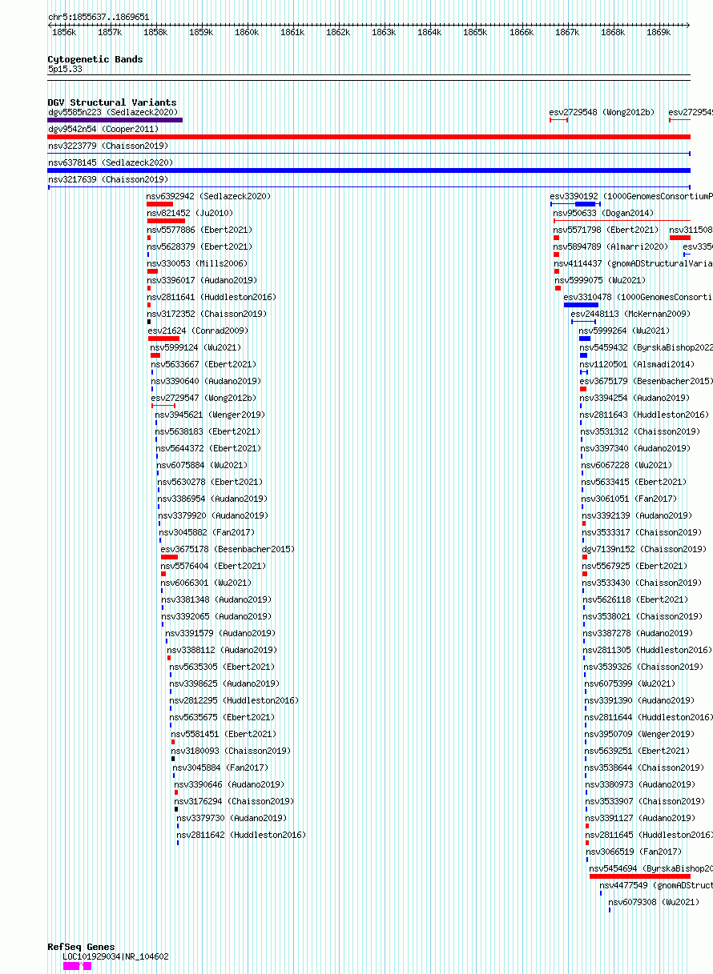Select the nsv2812295 (Huddleston2016) label

tap(234, 700)
